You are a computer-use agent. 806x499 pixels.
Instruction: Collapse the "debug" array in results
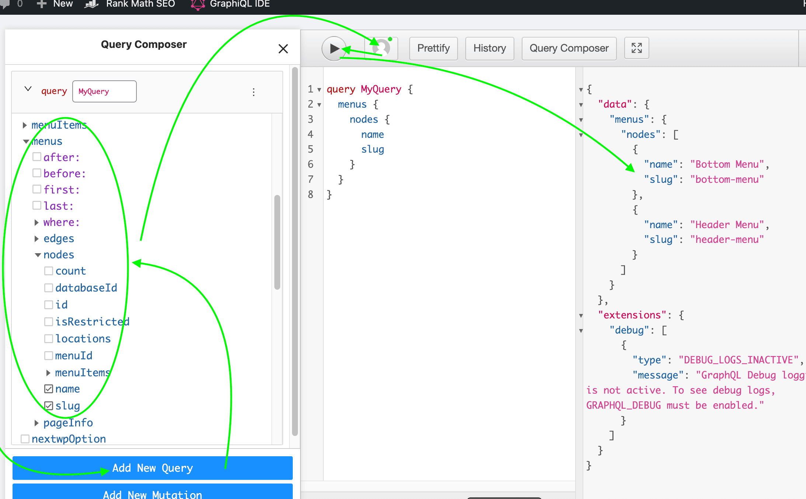581,331
